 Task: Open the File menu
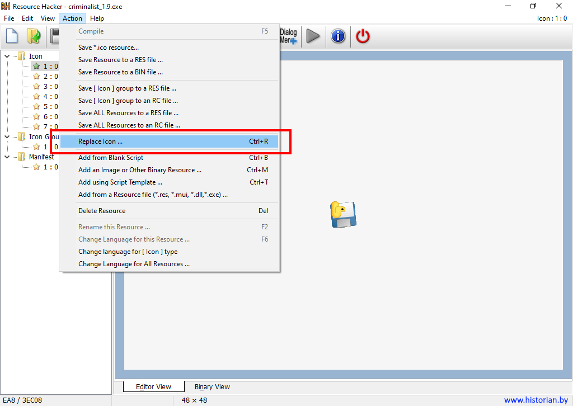coord(9,18)
